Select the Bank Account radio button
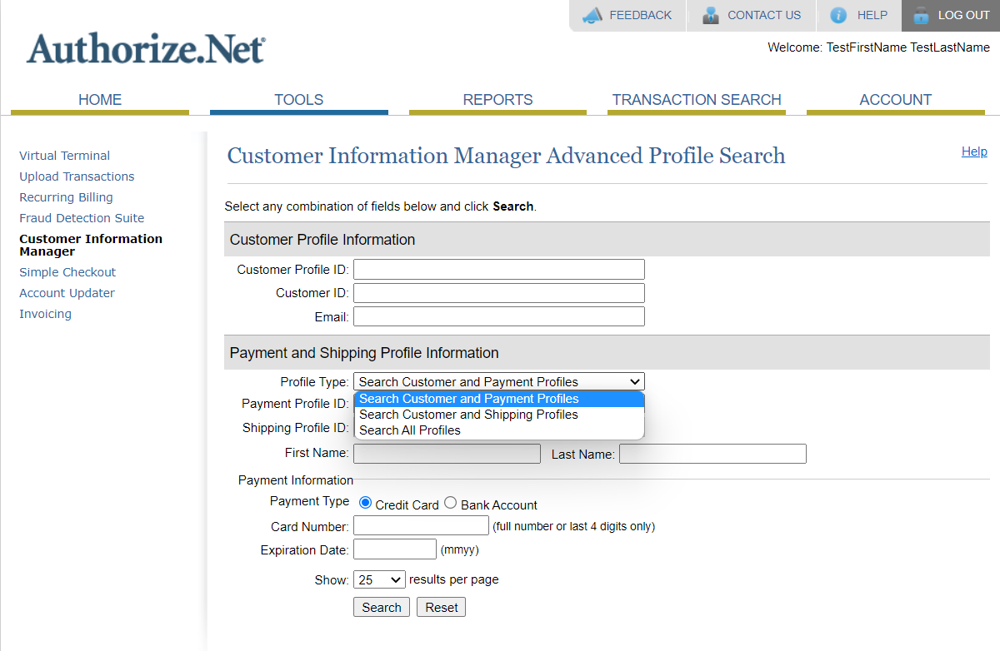Viewport: 1000px width, 651px height. click(x=450, y=503)
